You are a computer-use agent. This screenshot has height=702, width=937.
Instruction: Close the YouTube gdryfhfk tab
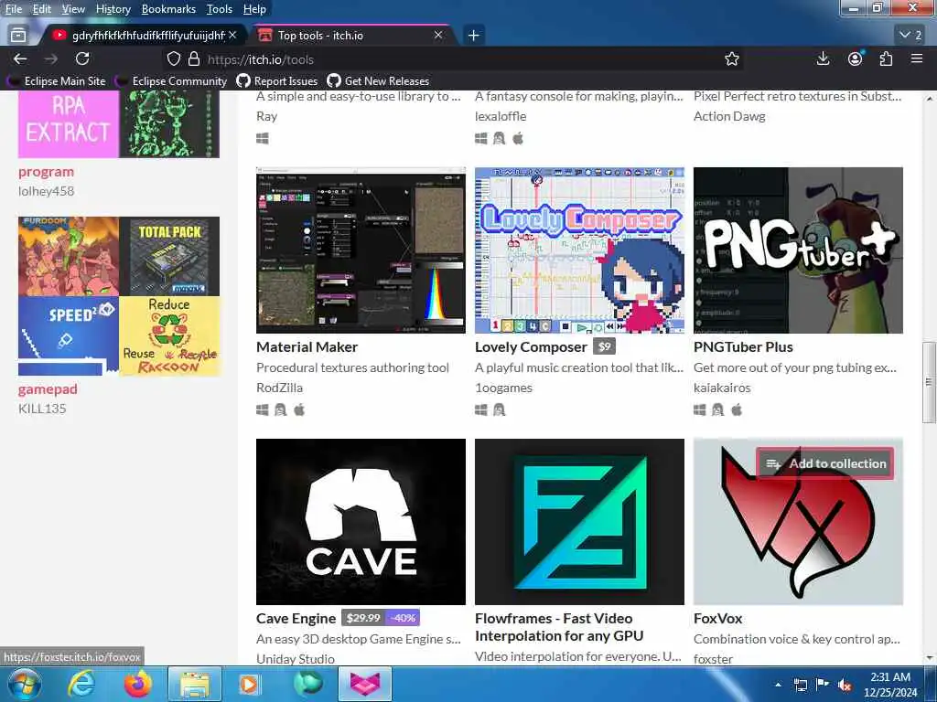coord(232,36)
